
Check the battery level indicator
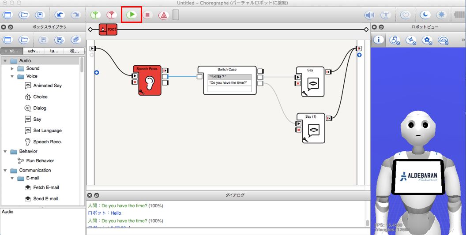(x=459, y=15)
